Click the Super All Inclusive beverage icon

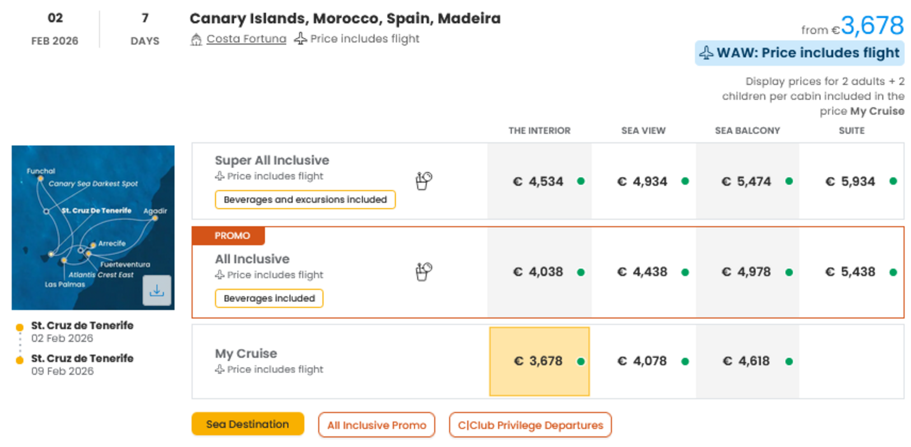click(424, 180)
